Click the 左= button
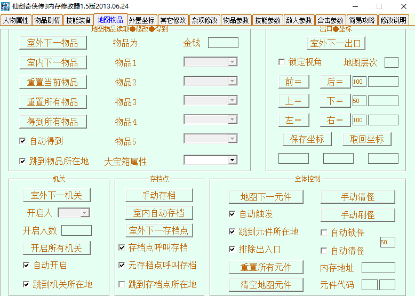Viewport: 415px width, 296px height. tap(294, 120)
